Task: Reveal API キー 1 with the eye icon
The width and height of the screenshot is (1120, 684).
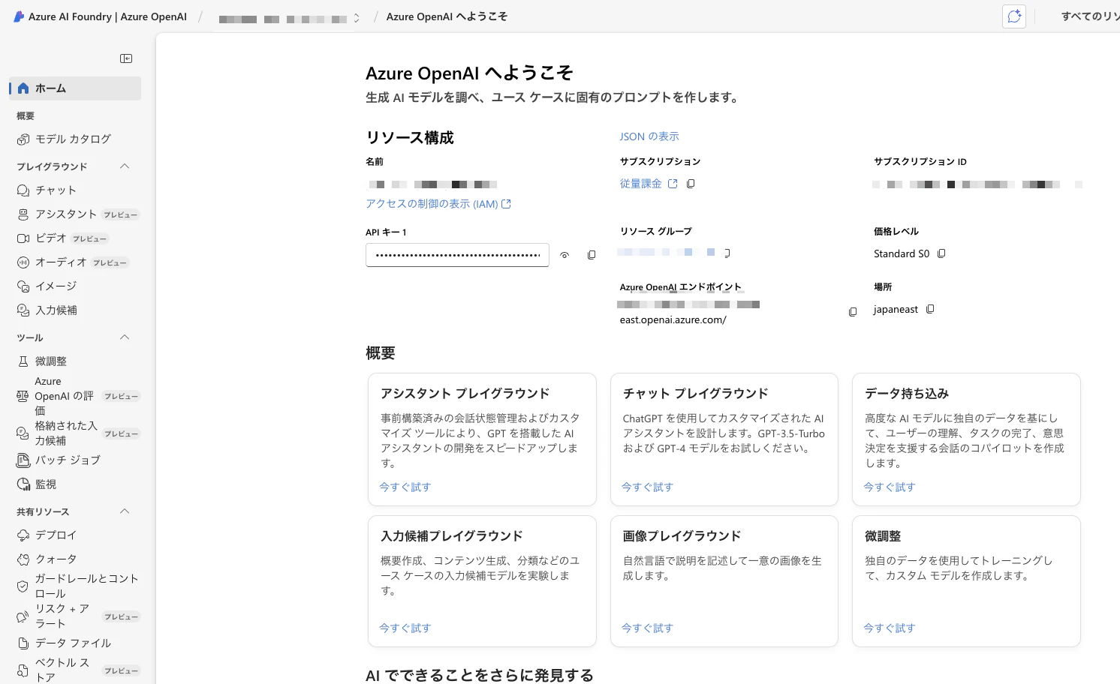Action: click(x=565, y=255)
